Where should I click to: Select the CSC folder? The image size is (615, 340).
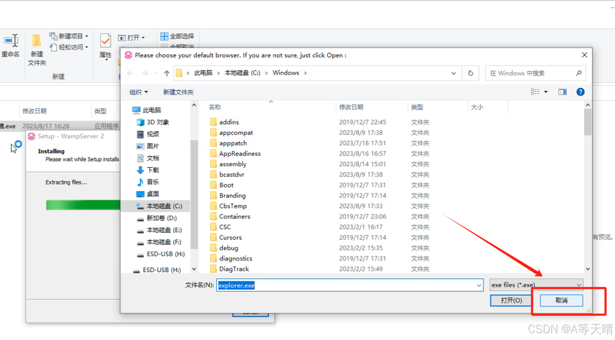(x=225, y=227)
